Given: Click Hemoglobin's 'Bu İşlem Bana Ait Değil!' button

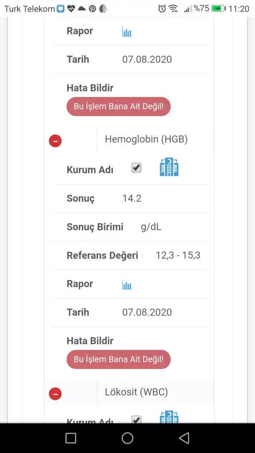Looking at the screenshot, I should click(119, 359).
